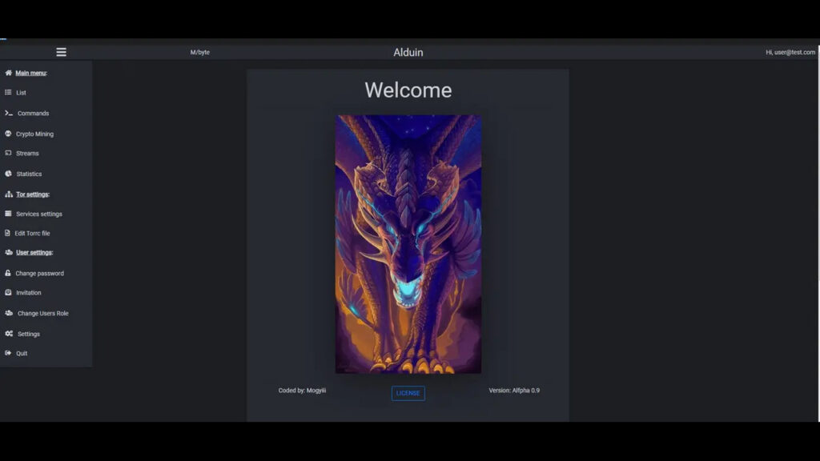The height and width of the screenshot is (461, 820).
Task: Open the Commands page
Action: pyautogui.click(x=33, y=113)
